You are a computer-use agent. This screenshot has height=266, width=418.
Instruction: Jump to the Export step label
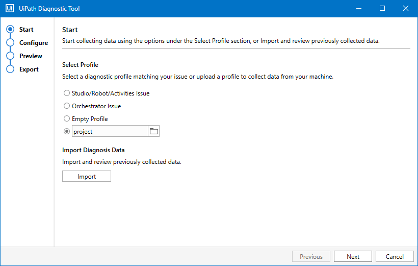[29, 69]
